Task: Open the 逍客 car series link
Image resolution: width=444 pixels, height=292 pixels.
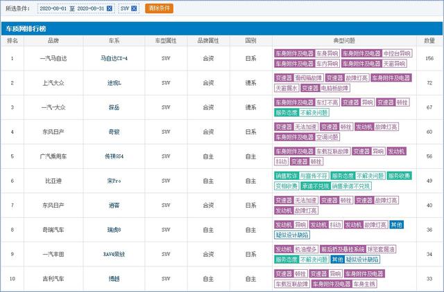Action: pos(114,206)
